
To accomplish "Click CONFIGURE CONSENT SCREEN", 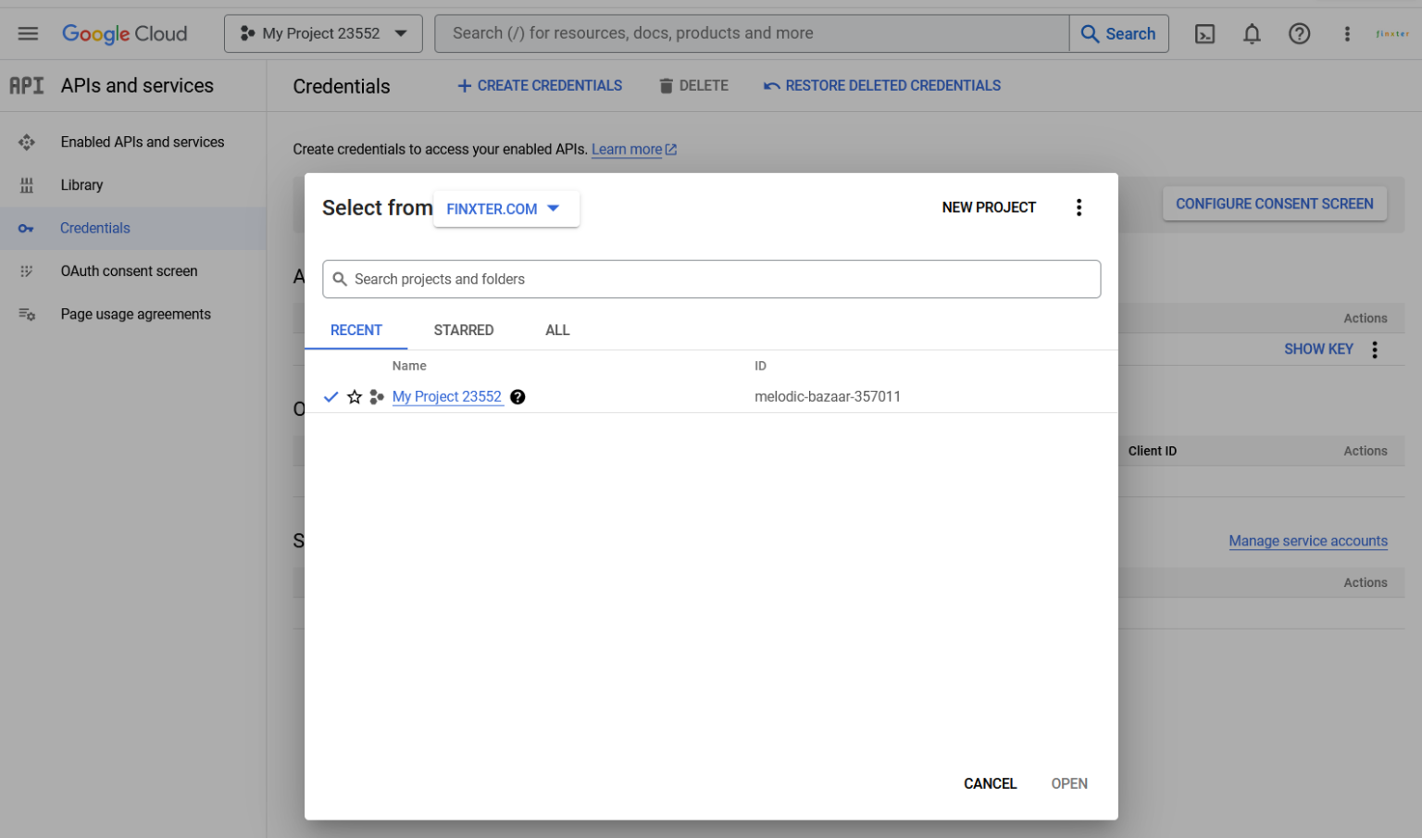I will tap(1274, 204).
